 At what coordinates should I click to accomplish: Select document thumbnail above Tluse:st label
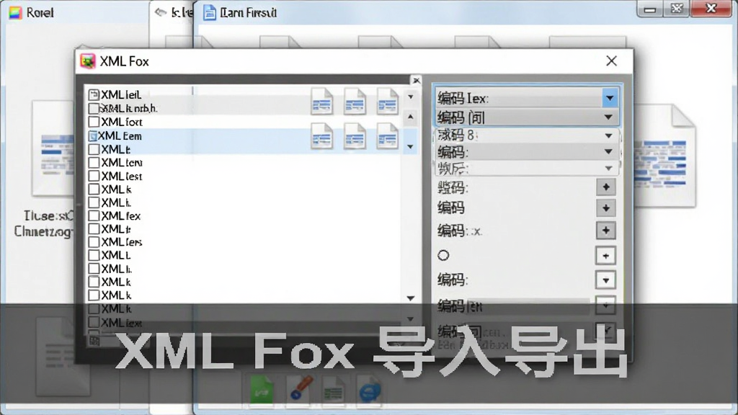[x=53, y=148]
